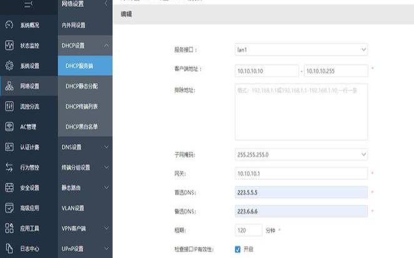
Task: Click the start address field 10.10.10.10
Action: (x=266, y=71)
